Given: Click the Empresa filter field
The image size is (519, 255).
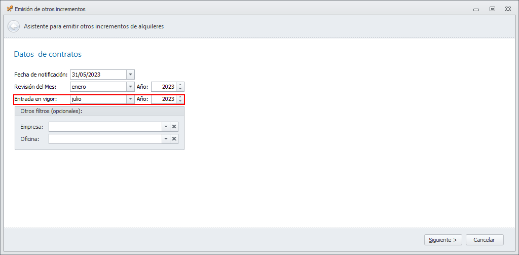Looking at the screenshot, I should click(x=105, y=127).
